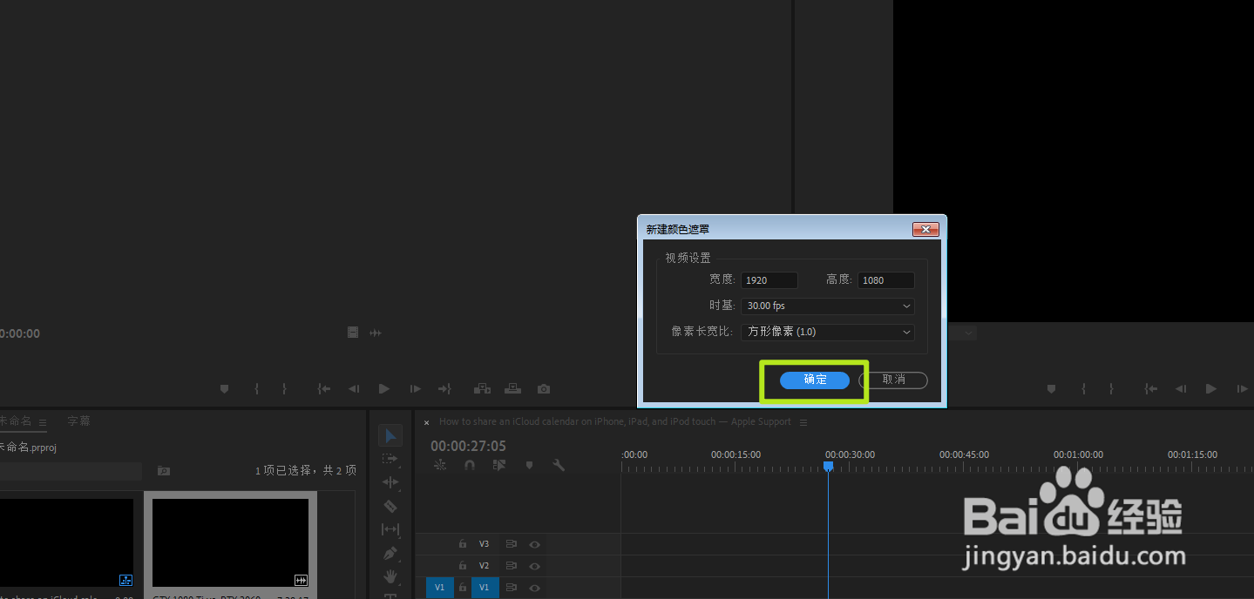Select the Ripple Edit tool

point(390,482)
